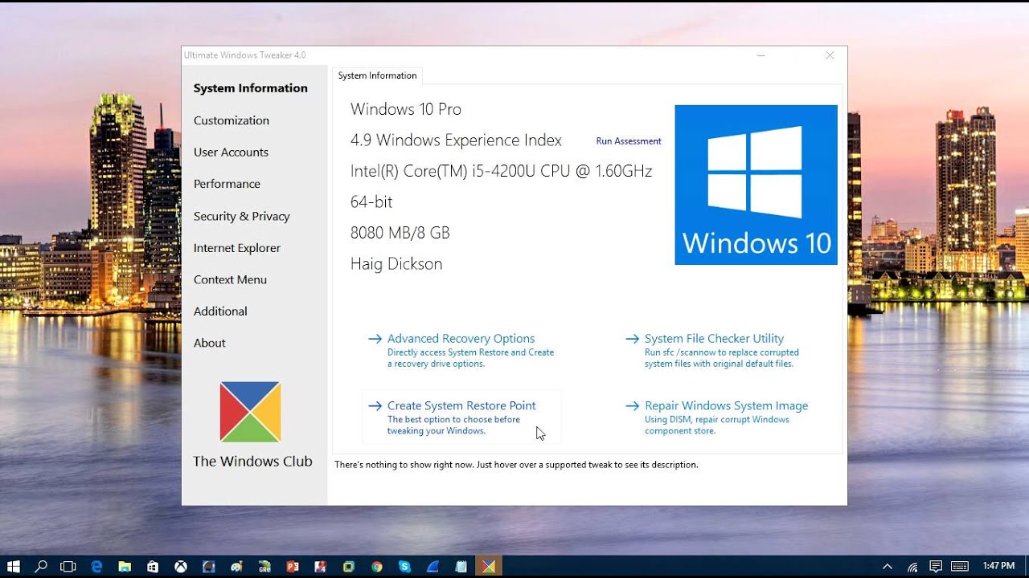Launch Microsoft Edge from taskbar
The width and height of the screenshot is (1029, 578).
pos(97,566)
